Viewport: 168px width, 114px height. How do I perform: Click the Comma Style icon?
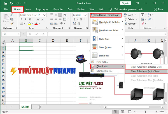tap(85, 19)
